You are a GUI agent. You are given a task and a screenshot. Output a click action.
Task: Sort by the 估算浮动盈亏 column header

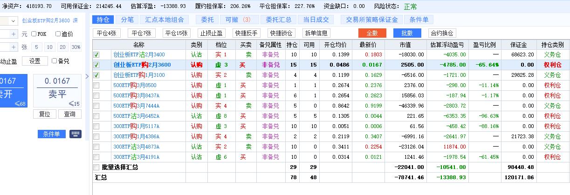coord(447,45)
